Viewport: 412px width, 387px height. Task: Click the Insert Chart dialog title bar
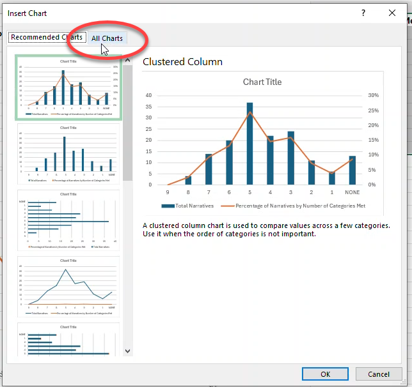pyautogui.click(x=160, y=13)
